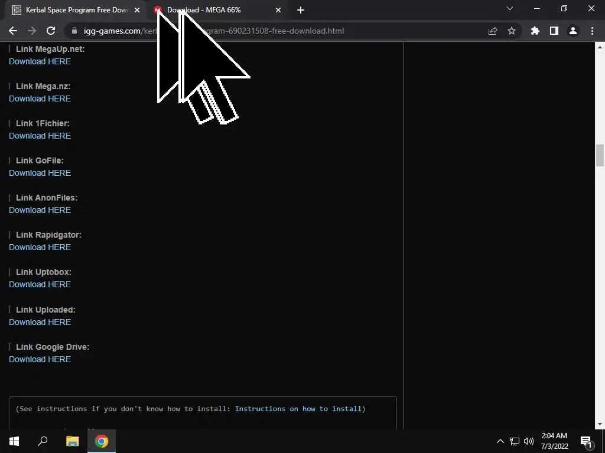The width and height of the screenshot is (605, 453).
Task: Open Mega.nz Download HERE link
Action: coord(40,99)
